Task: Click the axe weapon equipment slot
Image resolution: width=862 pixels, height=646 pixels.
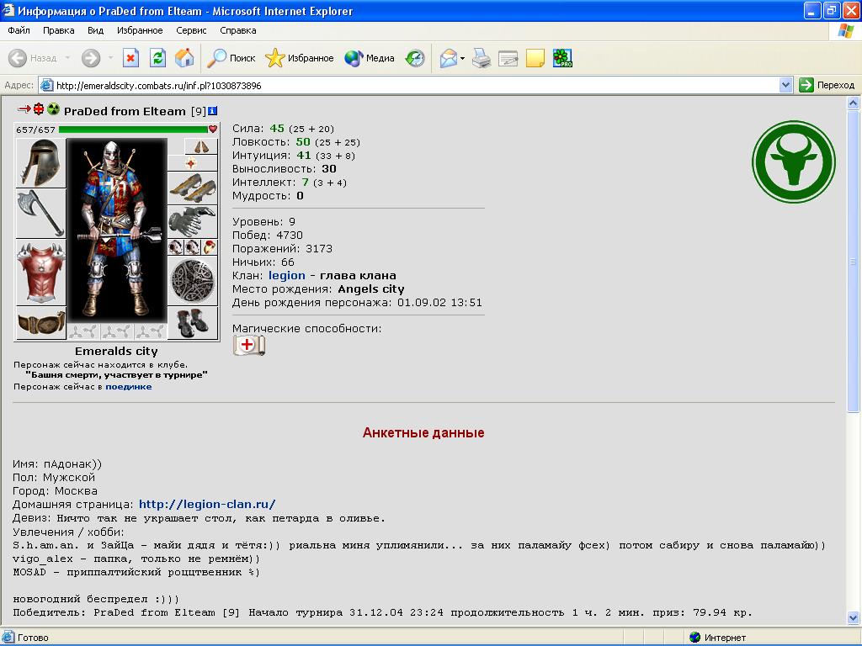Action: point(40,214)
